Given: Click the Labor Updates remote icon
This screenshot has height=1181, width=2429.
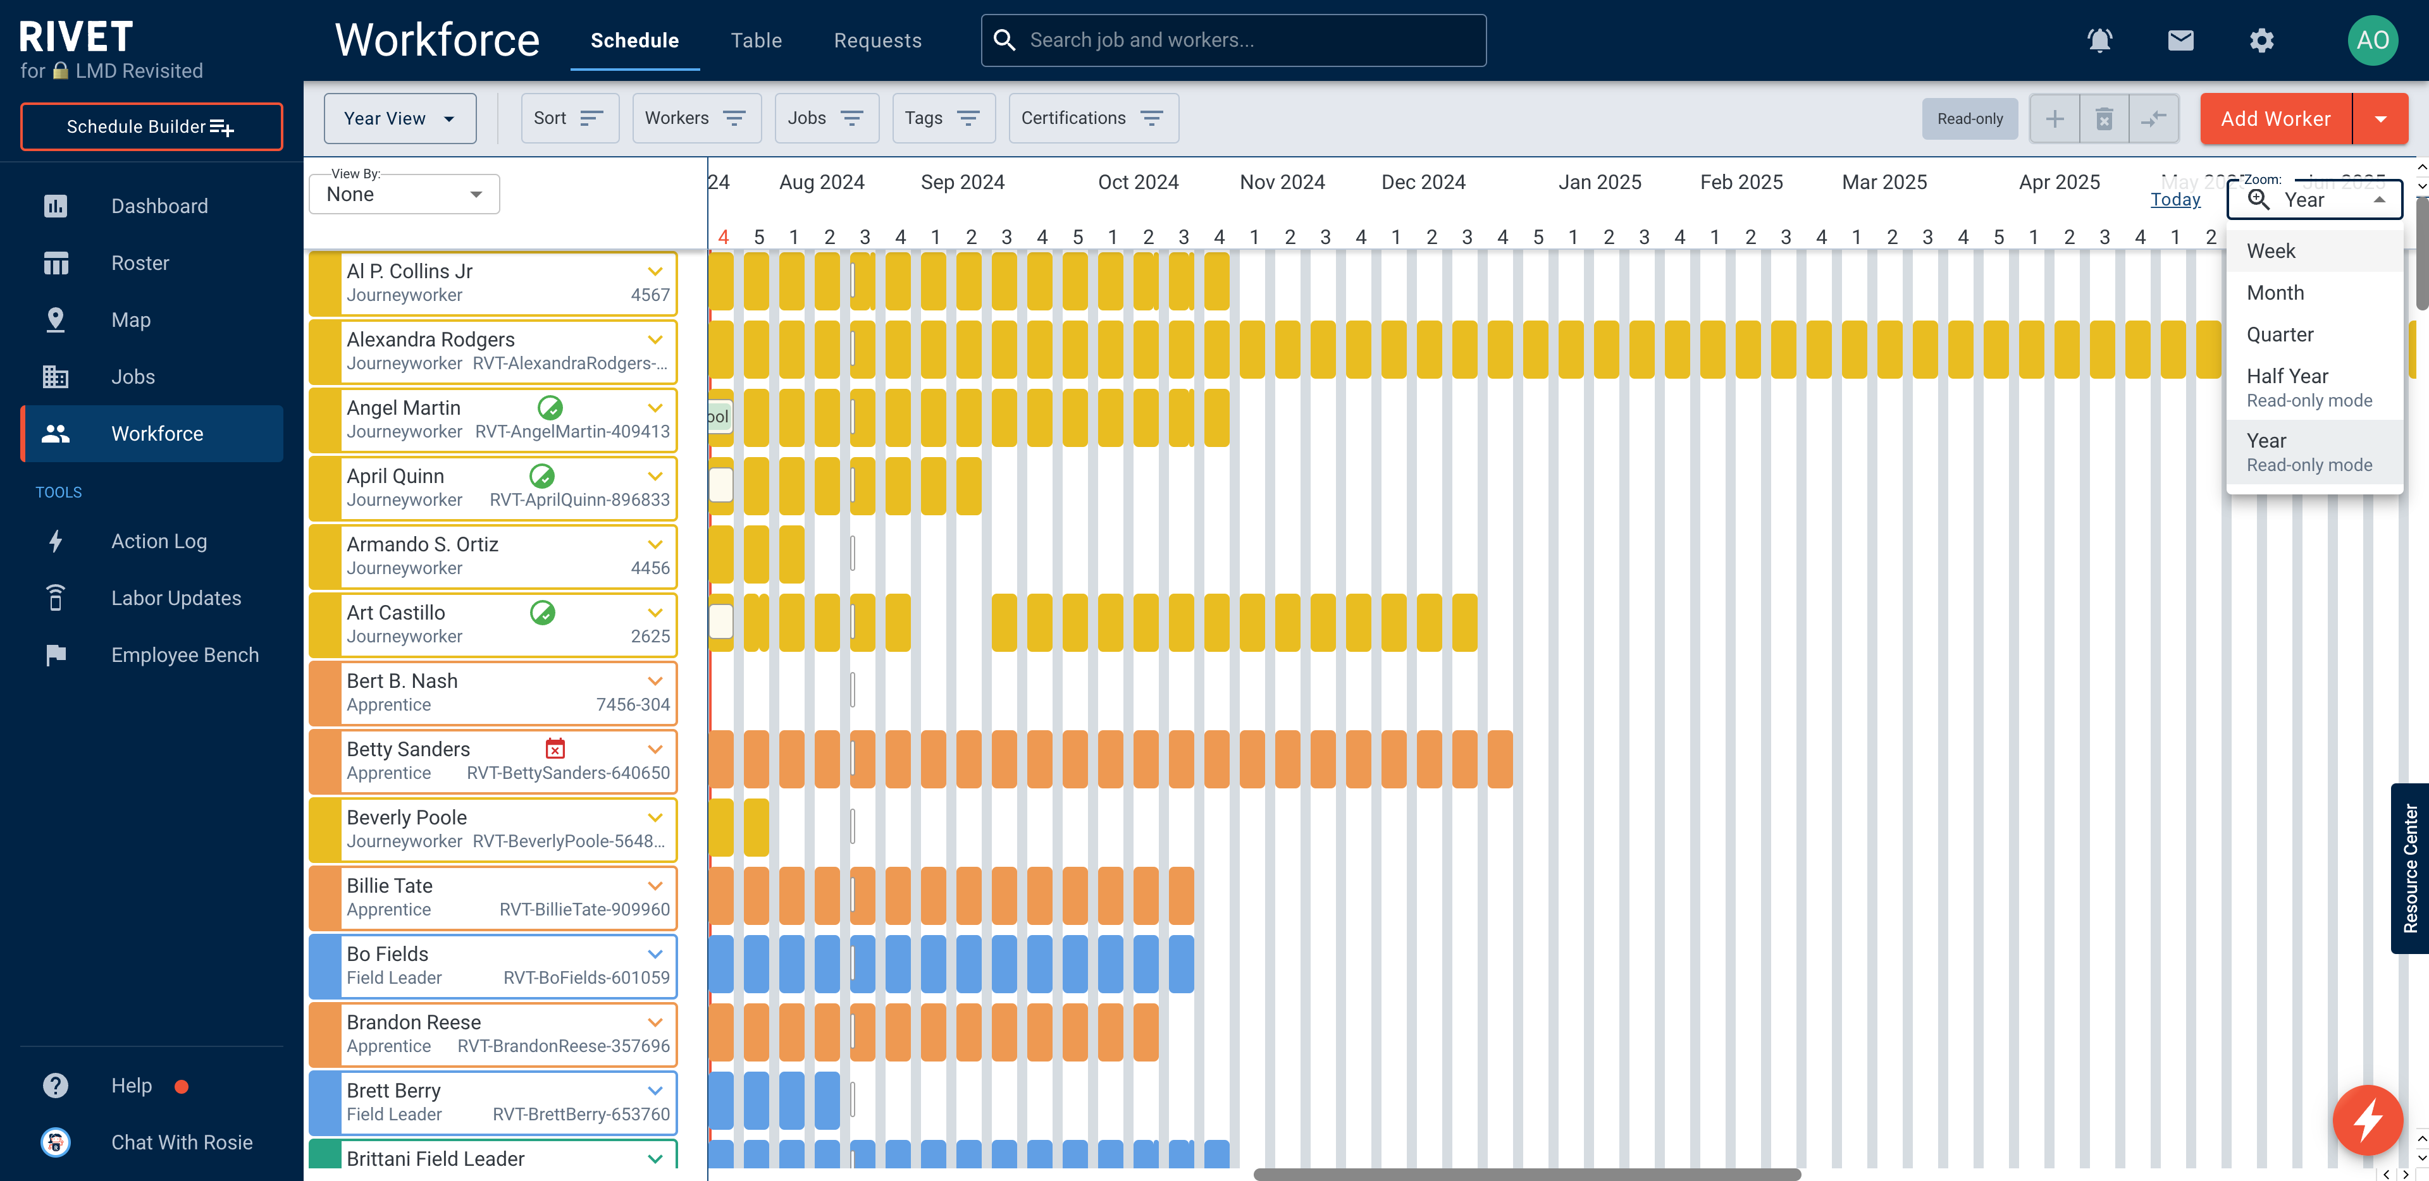Looking at the screenshot, I should (x=56, y=597).
